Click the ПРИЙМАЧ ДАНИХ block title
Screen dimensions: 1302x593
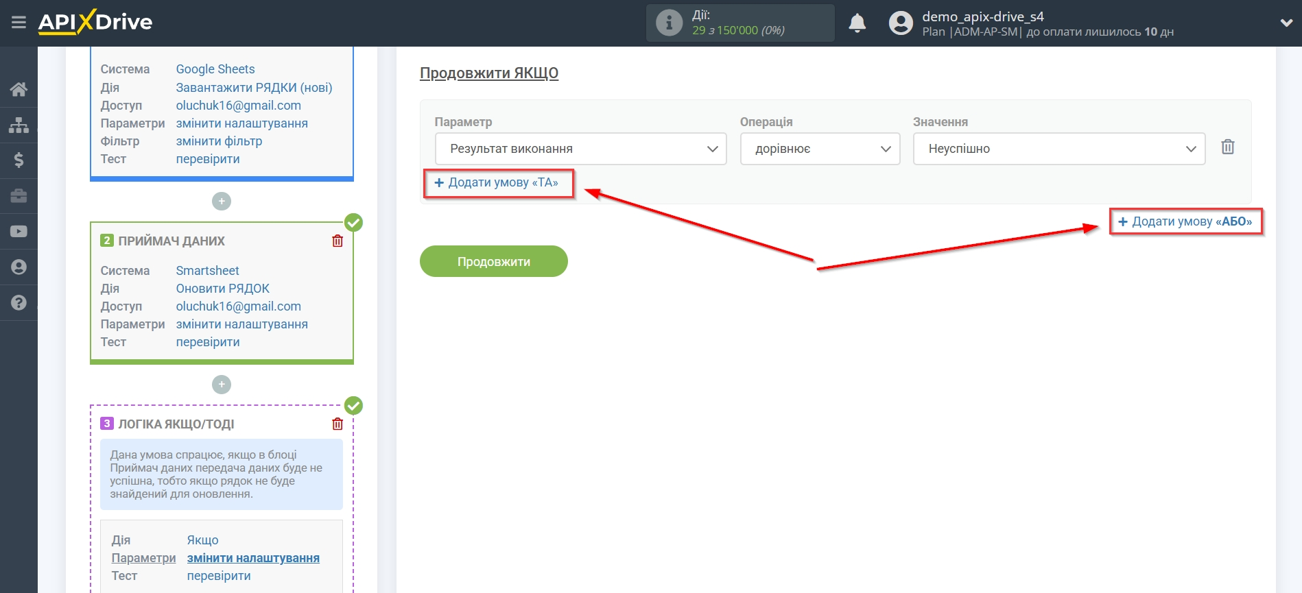click(x=171, y=241)
